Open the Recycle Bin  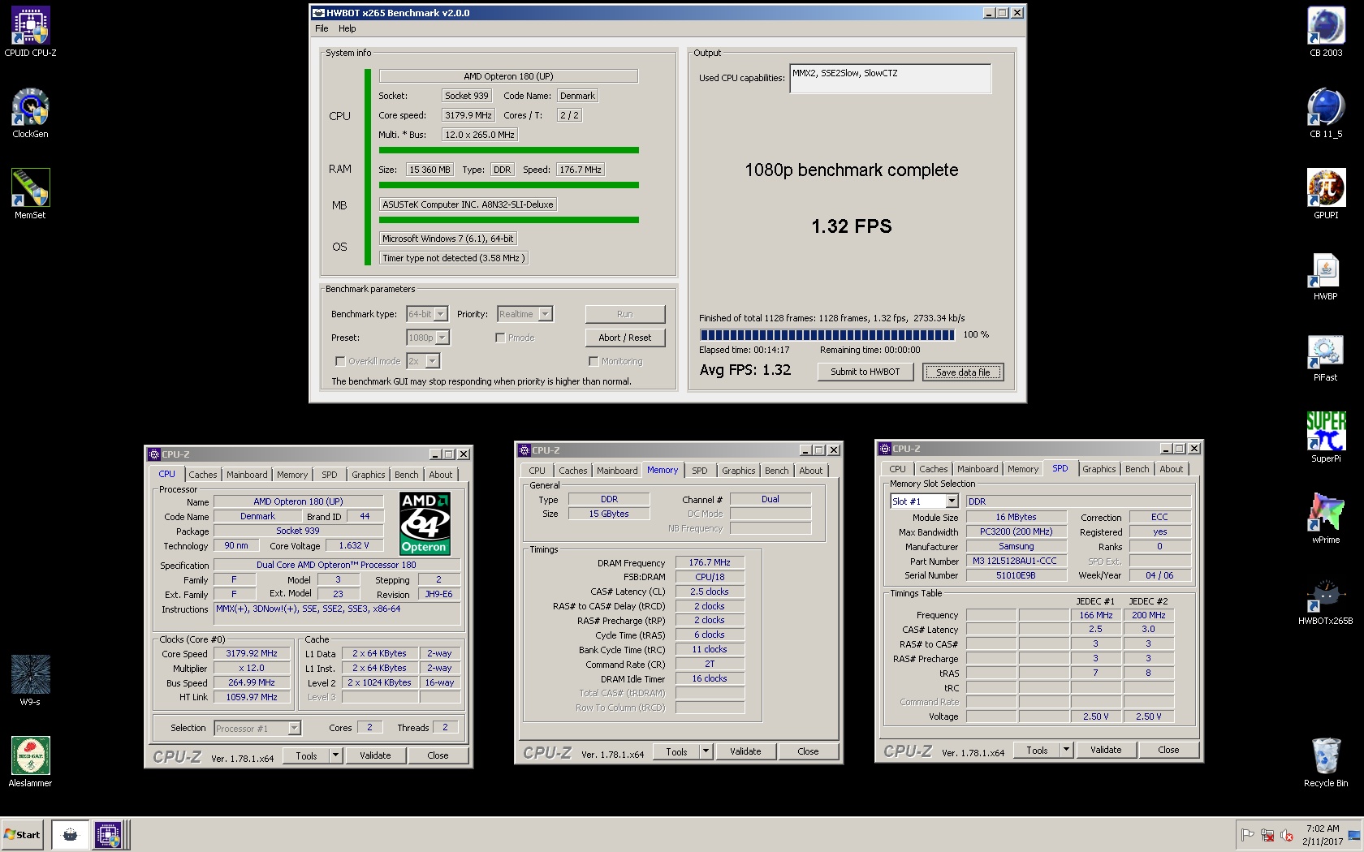[1326, 761]
